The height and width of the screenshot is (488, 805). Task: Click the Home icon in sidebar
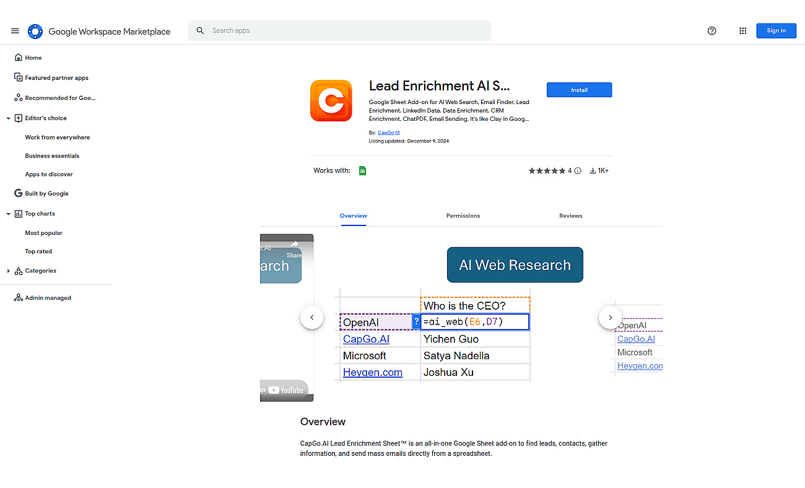point(19,58)
